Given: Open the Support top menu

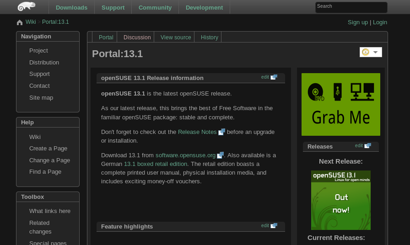Looking at the screenshot, I should 113,8.
